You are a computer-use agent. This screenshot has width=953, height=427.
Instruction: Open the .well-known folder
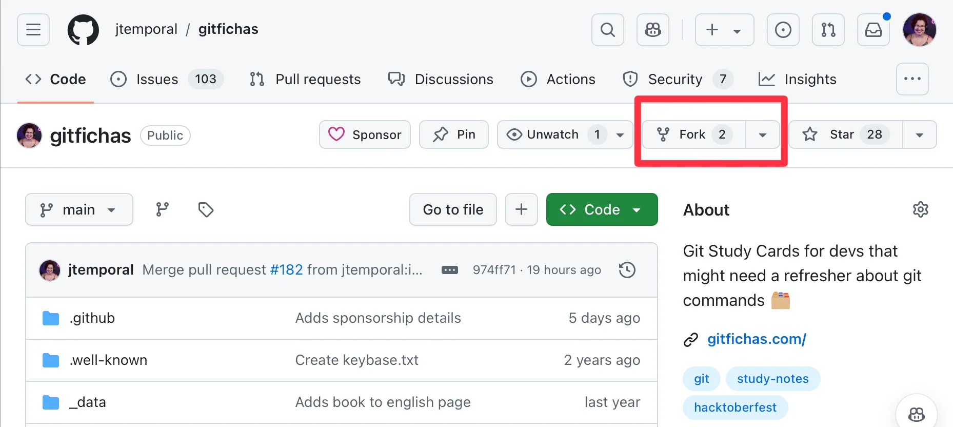[108, 360]
